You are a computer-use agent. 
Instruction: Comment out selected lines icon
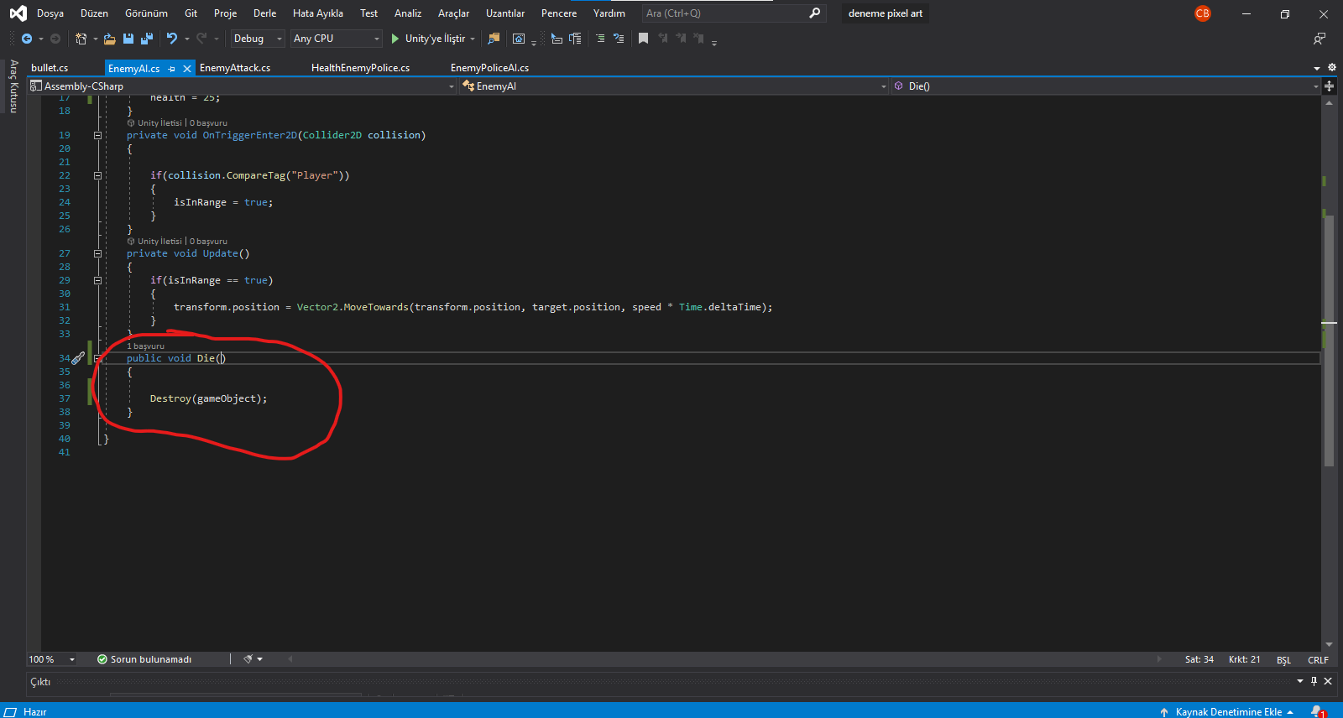pos(600,39)
